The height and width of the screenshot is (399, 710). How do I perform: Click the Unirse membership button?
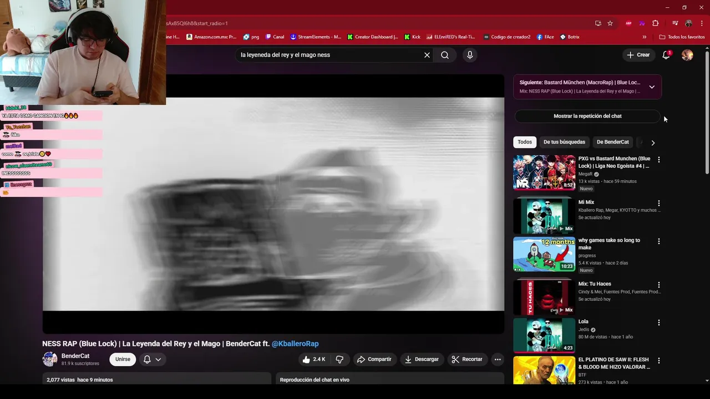tap(123, 359)
